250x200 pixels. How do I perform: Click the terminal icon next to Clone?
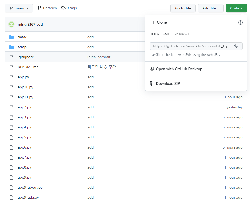click(x=152, y=22)
